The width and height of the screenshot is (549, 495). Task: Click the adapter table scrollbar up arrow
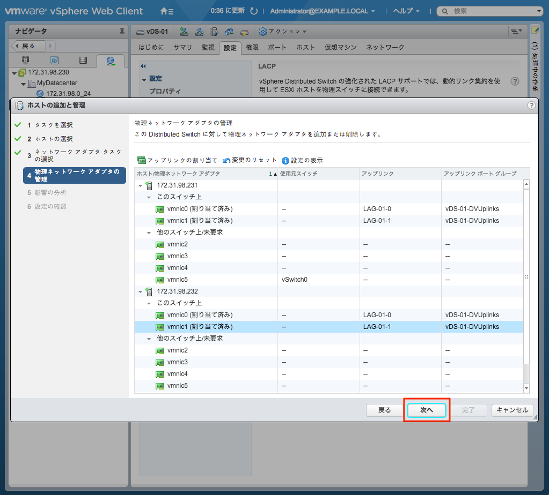pyautogui.click(x=526, y=184)
